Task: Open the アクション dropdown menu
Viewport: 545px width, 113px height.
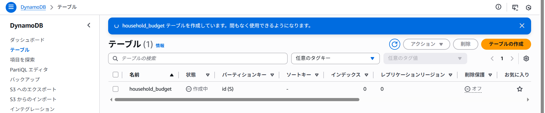Action: click(426, 44)
